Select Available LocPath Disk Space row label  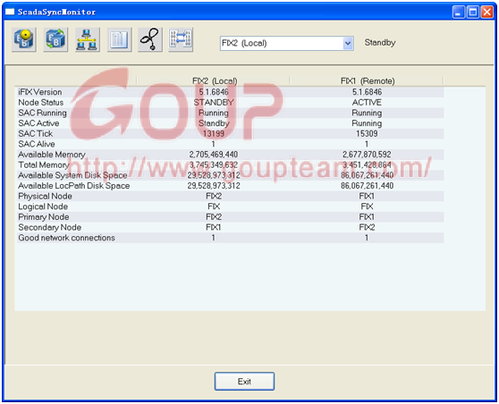pos(74,186)
